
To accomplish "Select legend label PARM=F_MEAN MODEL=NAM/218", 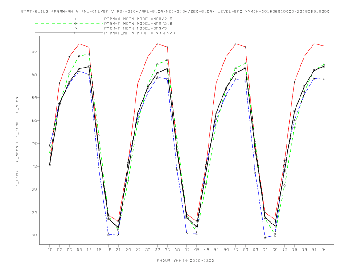I will coord(138,24).
